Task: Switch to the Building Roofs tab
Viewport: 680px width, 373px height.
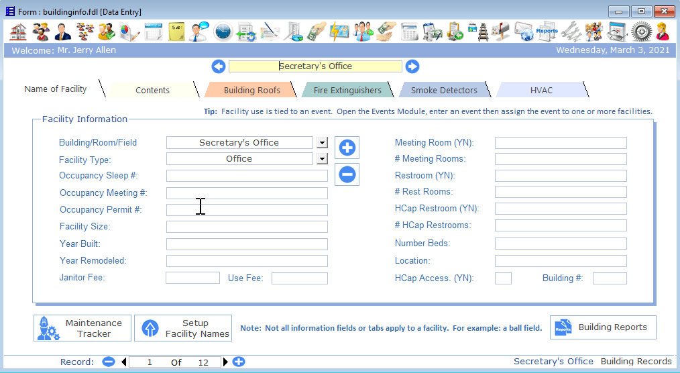Action: coord(251,90)
